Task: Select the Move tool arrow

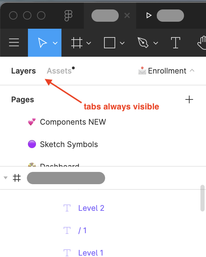Action: click(42, 43)
